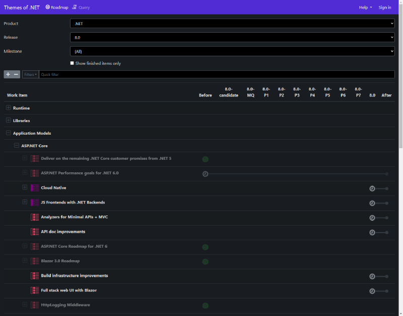Expand the Cloud Native work item

point(25,187)
